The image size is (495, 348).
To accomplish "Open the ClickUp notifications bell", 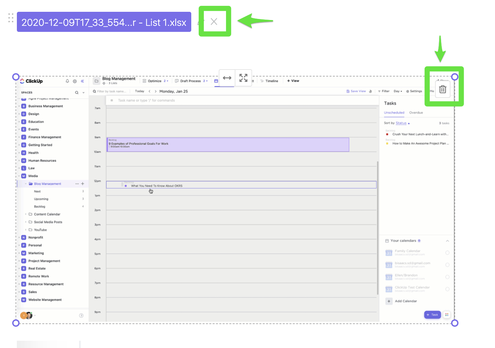I will pos(67,81).
